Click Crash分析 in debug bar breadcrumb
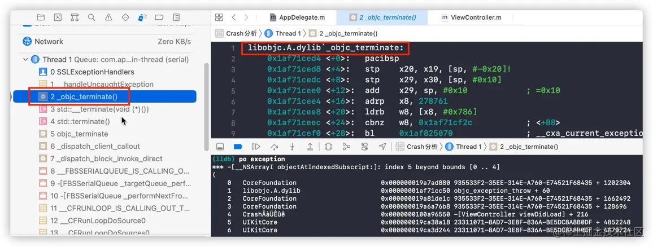This screenshot has height=247, width=653. point(416,147)
